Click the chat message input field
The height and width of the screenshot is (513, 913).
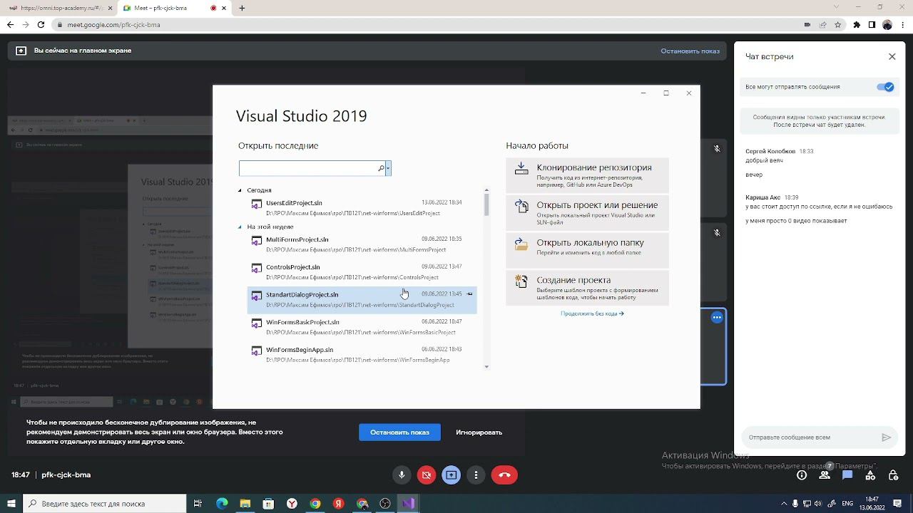coord(809,437)
